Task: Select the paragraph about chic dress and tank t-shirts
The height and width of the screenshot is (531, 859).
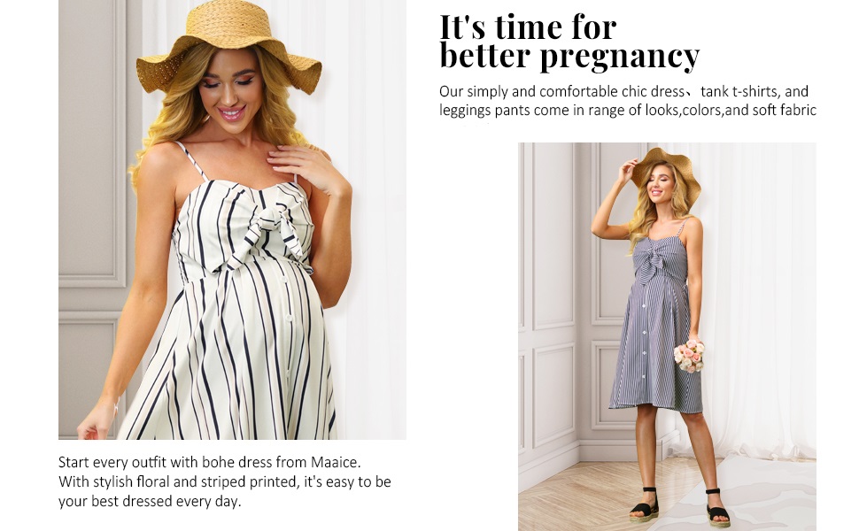Action: point(628,101)
